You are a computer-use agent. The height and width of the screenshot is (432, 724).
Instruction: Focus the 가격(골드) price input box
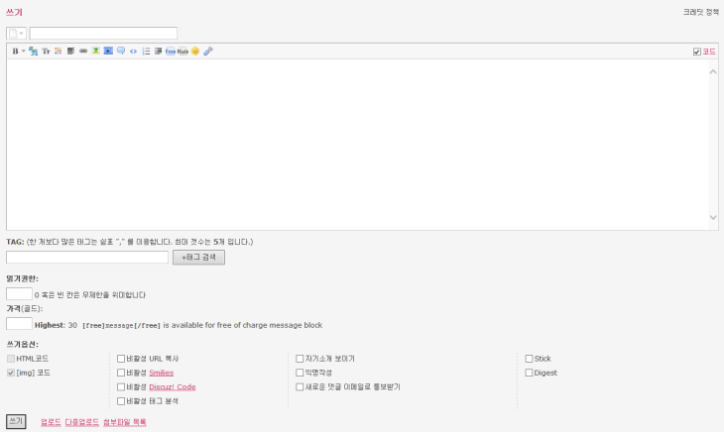pyautogui.click(x=19, y=324)
